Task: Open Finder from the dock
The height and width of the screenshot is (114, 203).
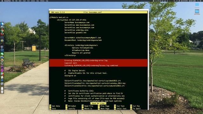Action: click(x=2, y=24)
